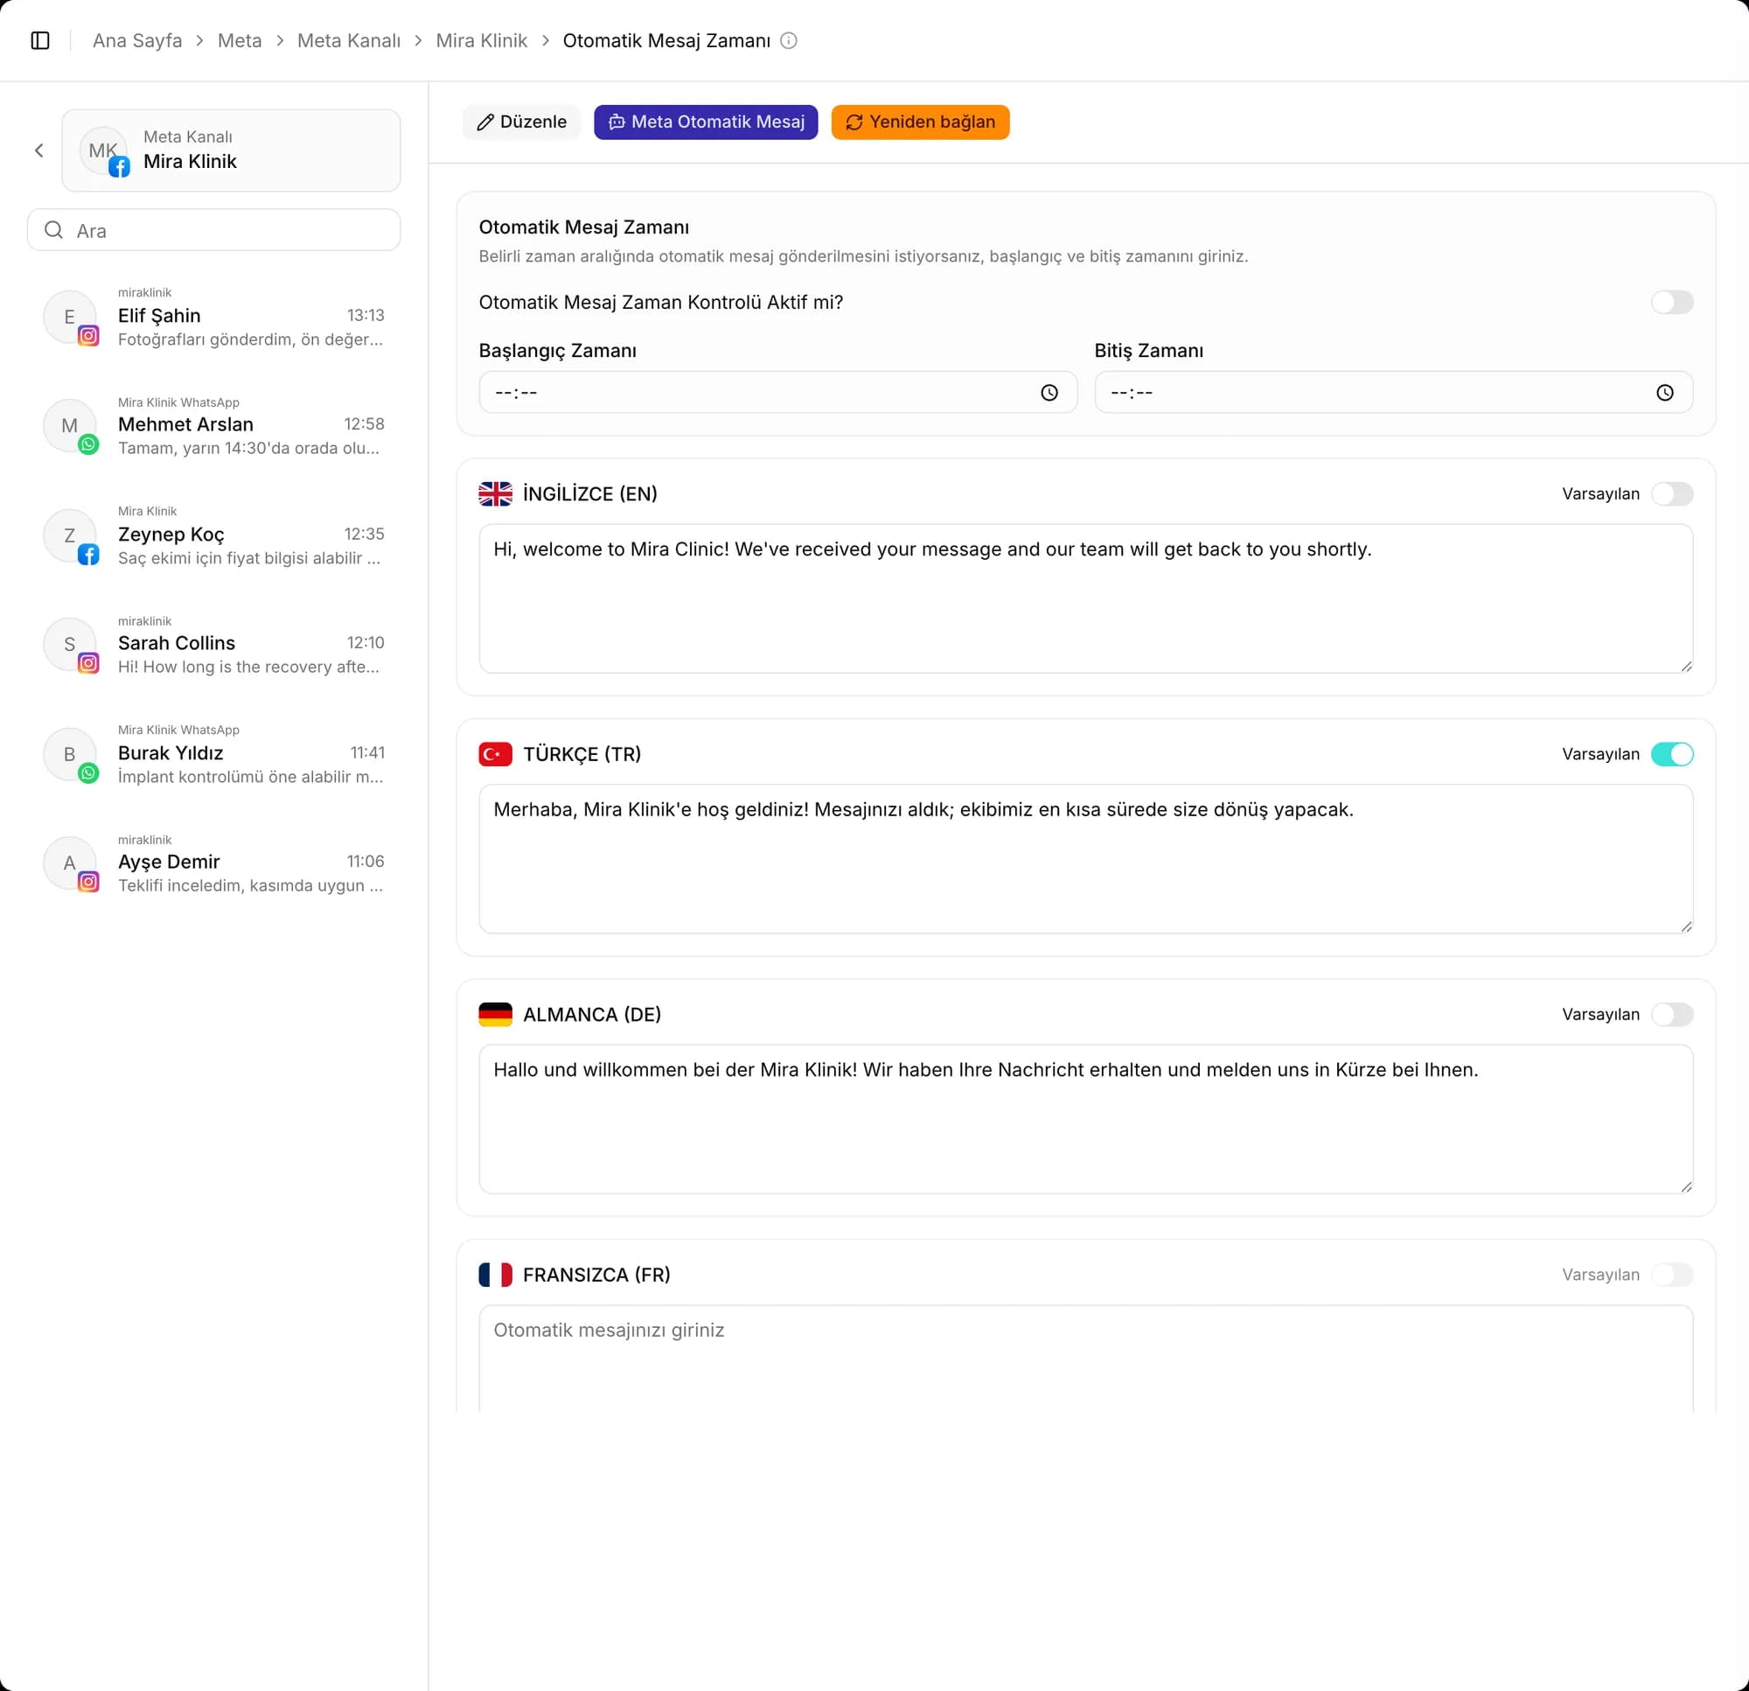Open clock picker for Başlangıç Zamanı
The width and height of the screenshot is (1749, 1691).
click(x=1049, y=393)
